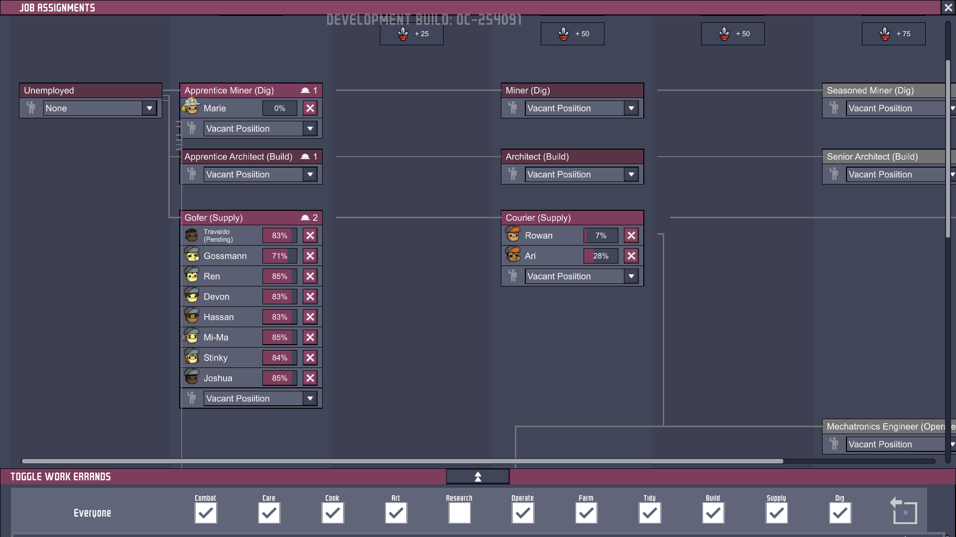Enable Research errand for Everyone
Image resolution: width=956 pixels, height=537 pixels.
coord(459,513)
